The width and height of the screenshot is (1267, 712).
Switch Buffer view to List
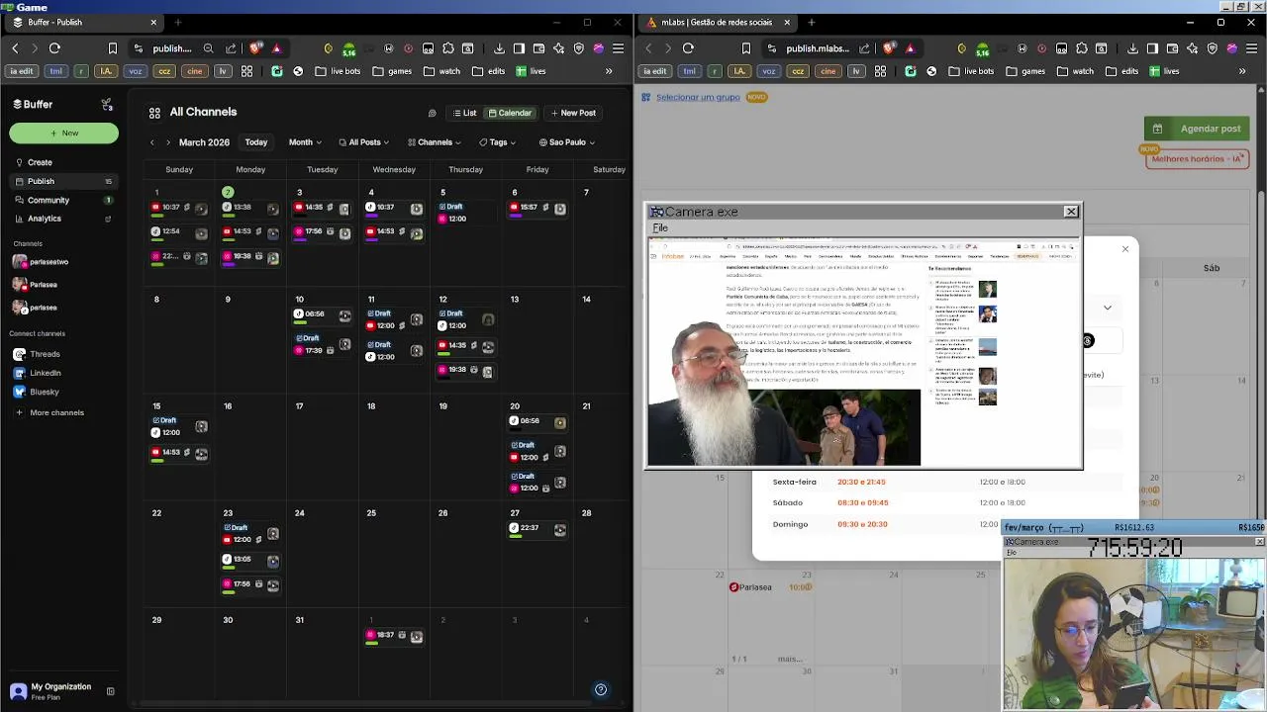coord(464,113)
